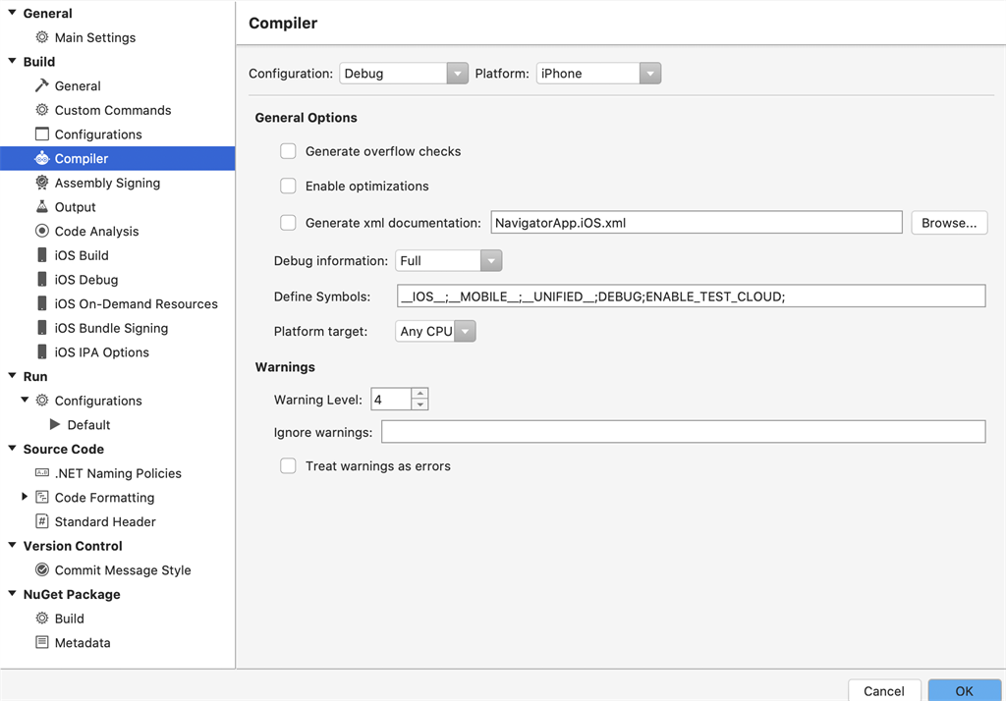Select the Output icon in the sidebar
Image resolution: width=1006 pixels, height=701 pixels.
[x=41, y=207]
